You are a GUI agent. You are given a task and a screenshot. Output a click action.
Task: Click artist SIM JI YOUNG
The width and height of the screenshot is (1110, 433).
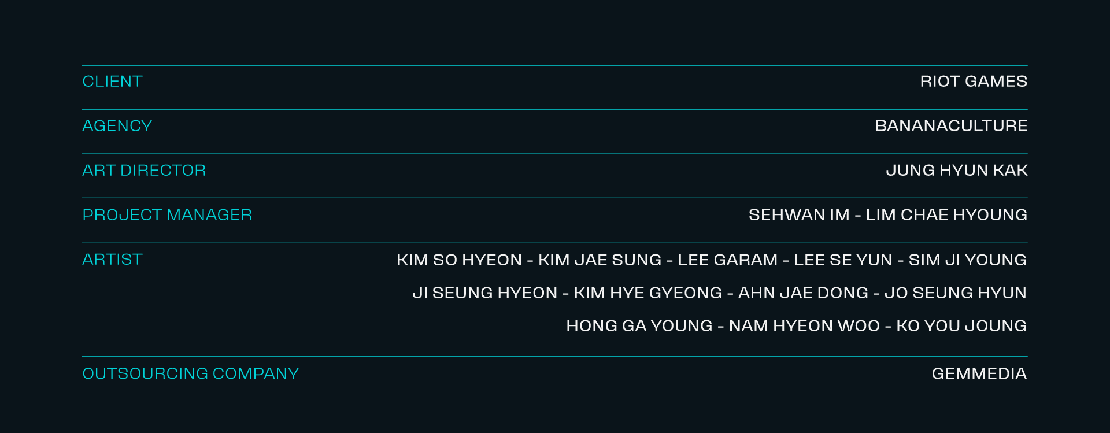tap(968, 260)
